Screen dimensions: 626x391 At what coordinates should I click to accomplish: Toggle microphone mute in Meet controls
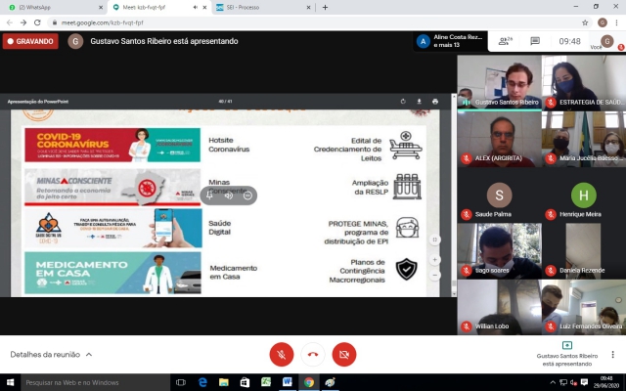tap(282, 354)
